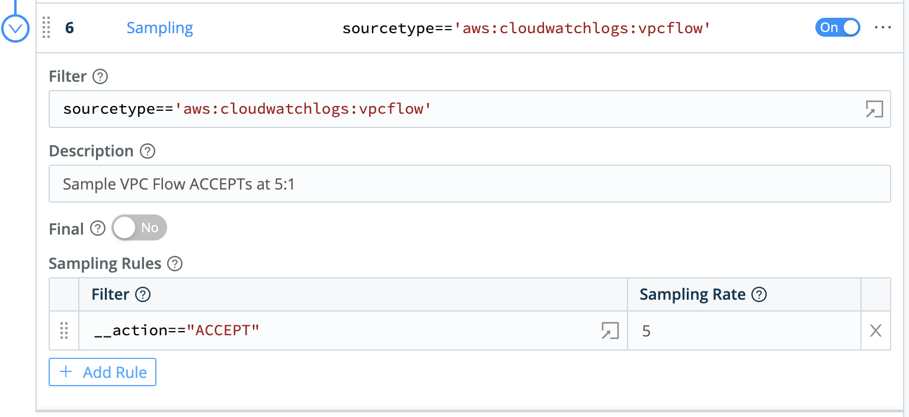Open the Sampling function name link
Screen dimensions: 909x417
click(159, 27)
